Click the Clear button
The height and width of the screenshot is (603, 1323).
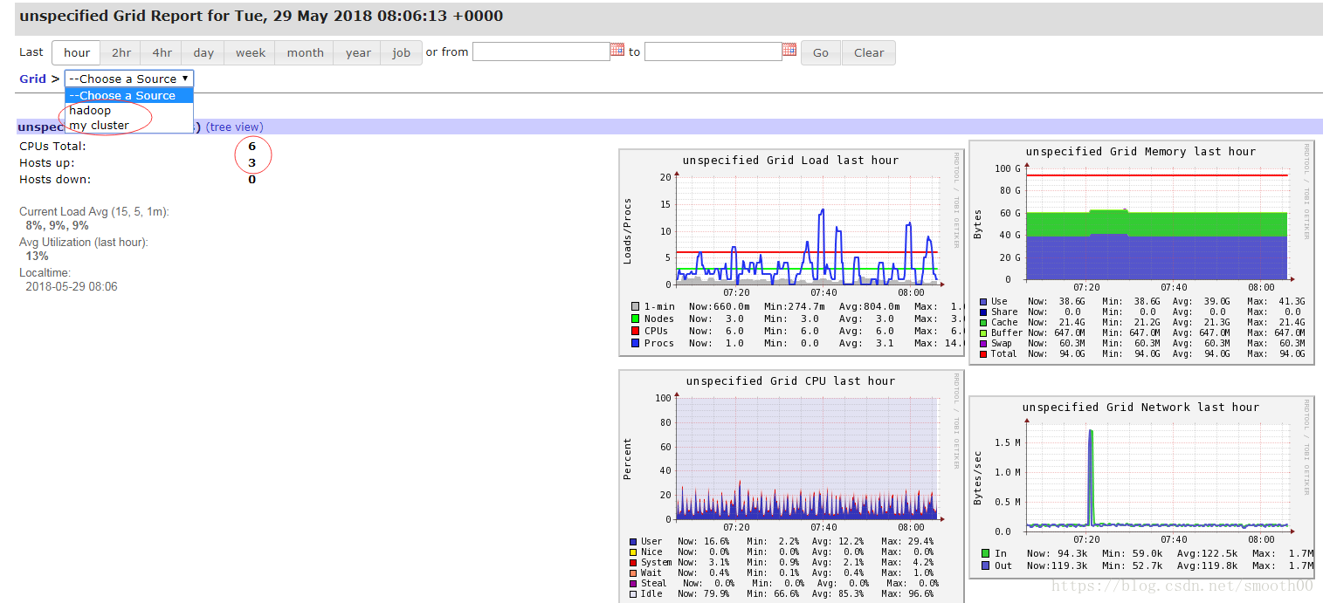[x=869, y=52]
